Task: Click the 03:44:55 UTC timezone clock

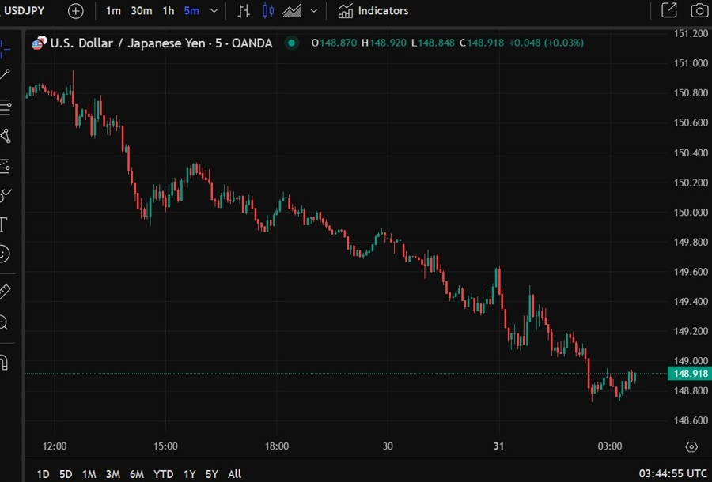Action: (672, 474)
